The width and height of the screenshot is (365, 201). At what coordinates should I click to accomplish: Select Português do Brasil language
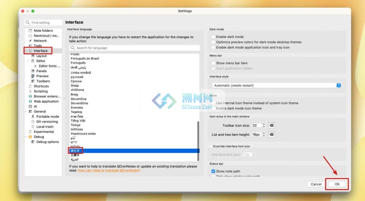click(x=85, y=59)
